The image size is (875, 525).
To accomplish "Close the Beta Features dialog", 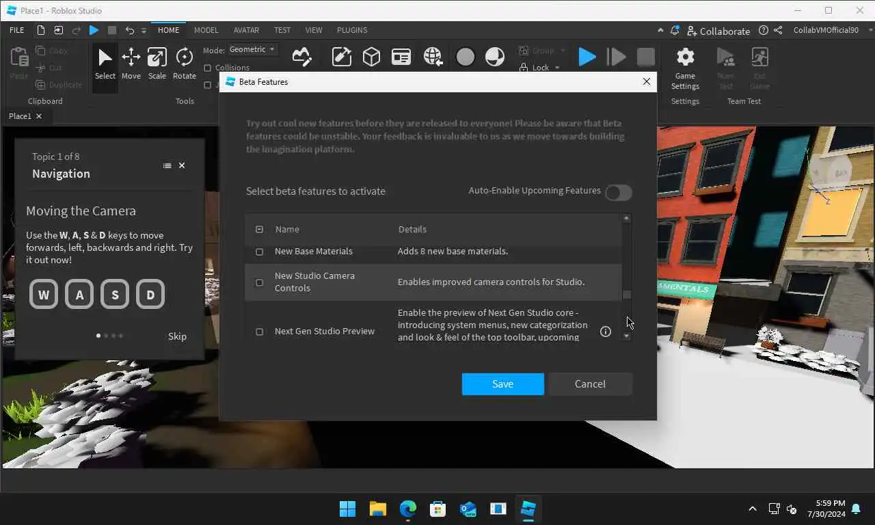I will pyautogui.click(x=647, y=81).
